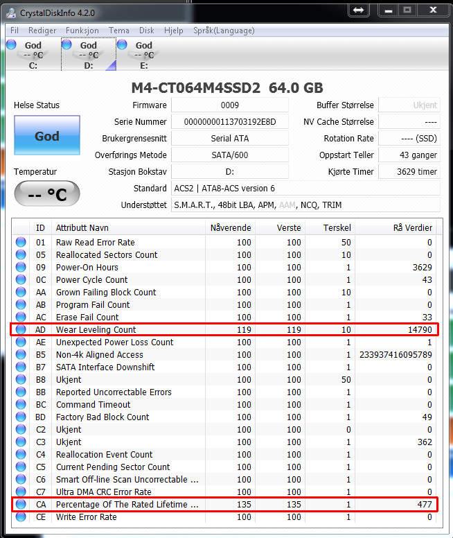The image size is (453, 538).
Task: Click status orb for Reported Uncorrectable Errors
Action: pos(21,392)
